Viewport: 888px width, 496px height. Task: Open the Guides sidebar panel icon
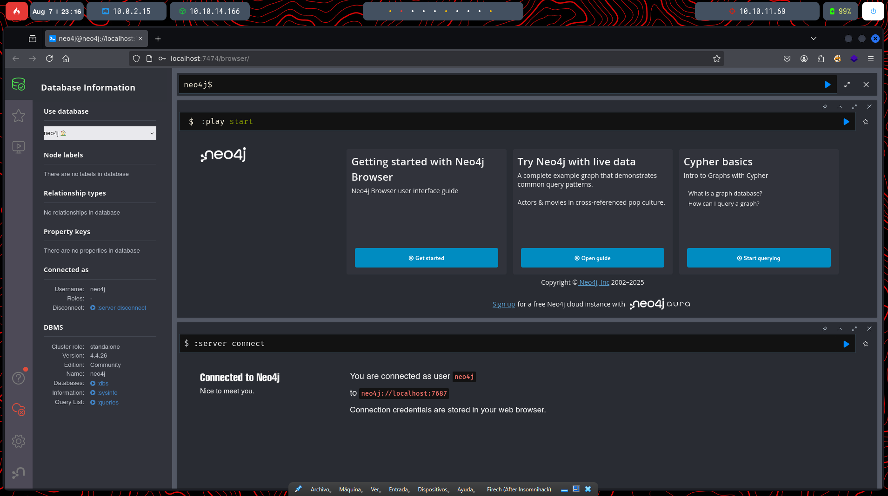pos(19,147)
